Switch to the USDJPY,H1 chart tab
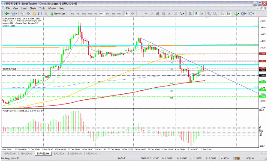 (x=92, y=153)
